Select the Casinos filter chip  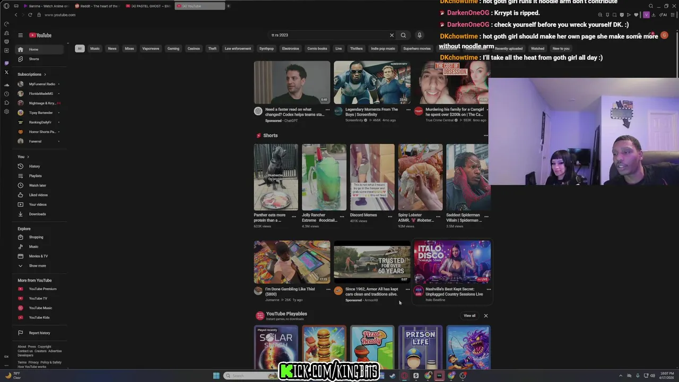pos(194,48)
